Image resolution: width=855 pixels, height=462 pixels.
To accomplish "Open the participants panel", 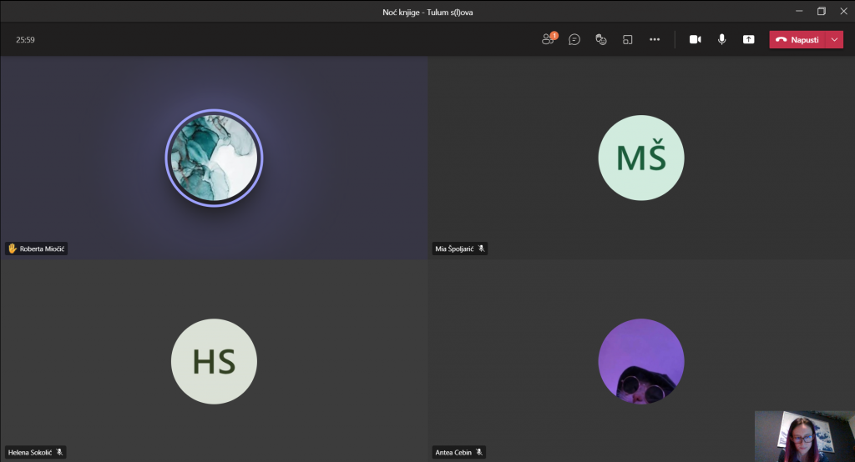I will pyautogui.click(x=548, y=39).
